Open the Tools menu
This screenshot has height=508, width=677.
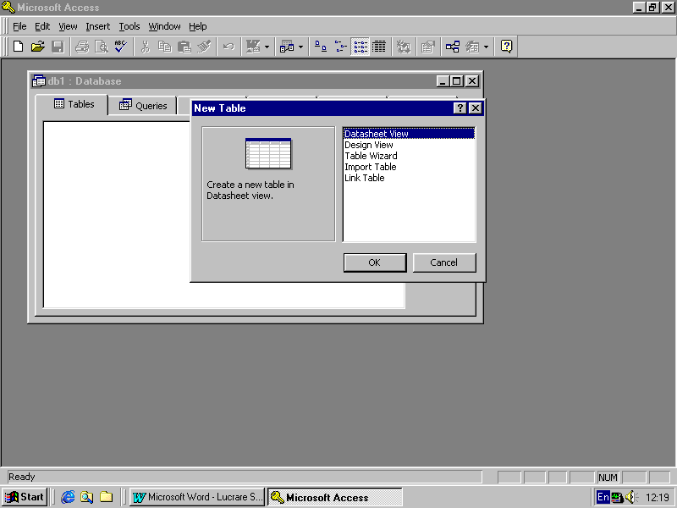click(x=129, y=26)
